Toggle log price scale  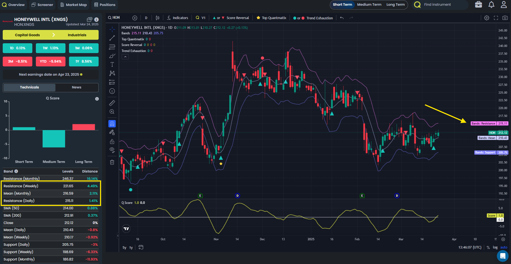tap(495, 247)
